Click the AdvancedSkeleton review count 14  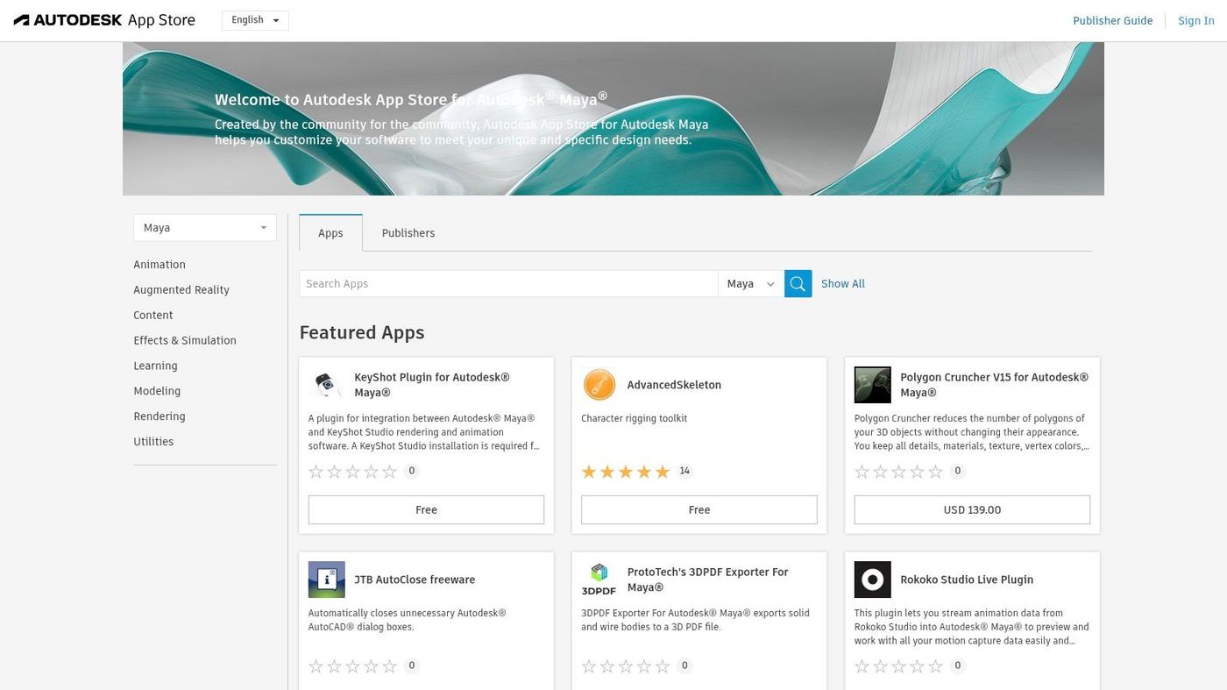(x=684, y=471)
